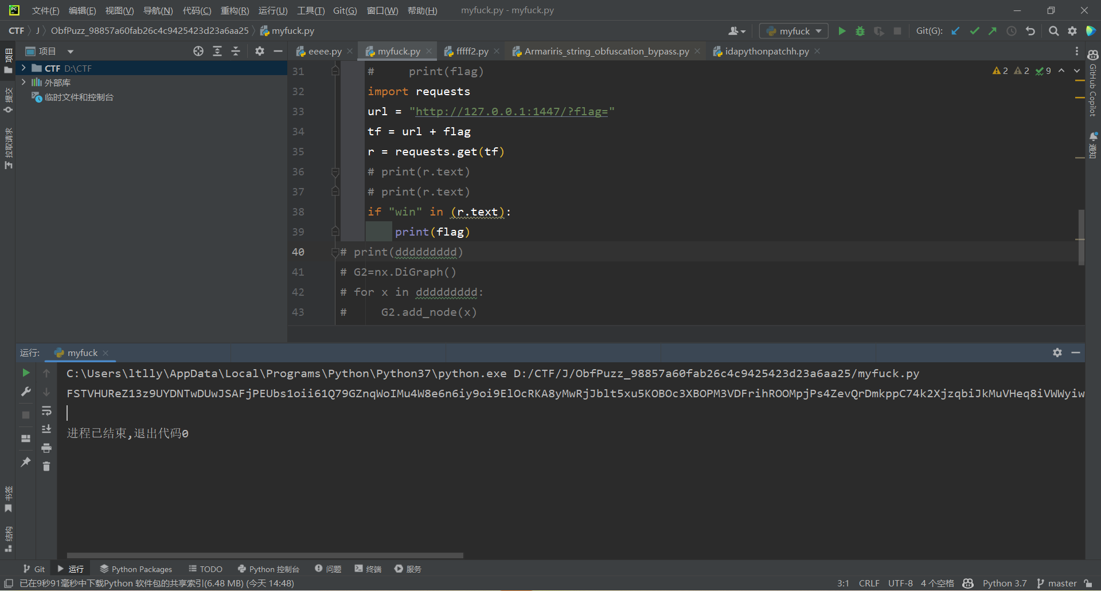Open the 问题 tool window
This screenshot has height=591, width=1101.
pyautogui.click(x=328, y=569)
